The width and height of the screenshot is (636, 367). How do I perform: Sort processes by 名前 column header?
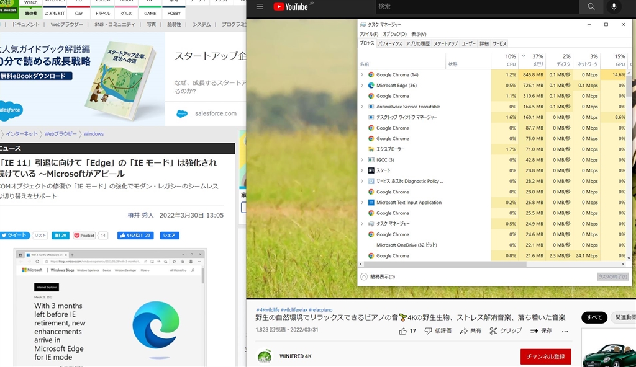pos(402,60)
